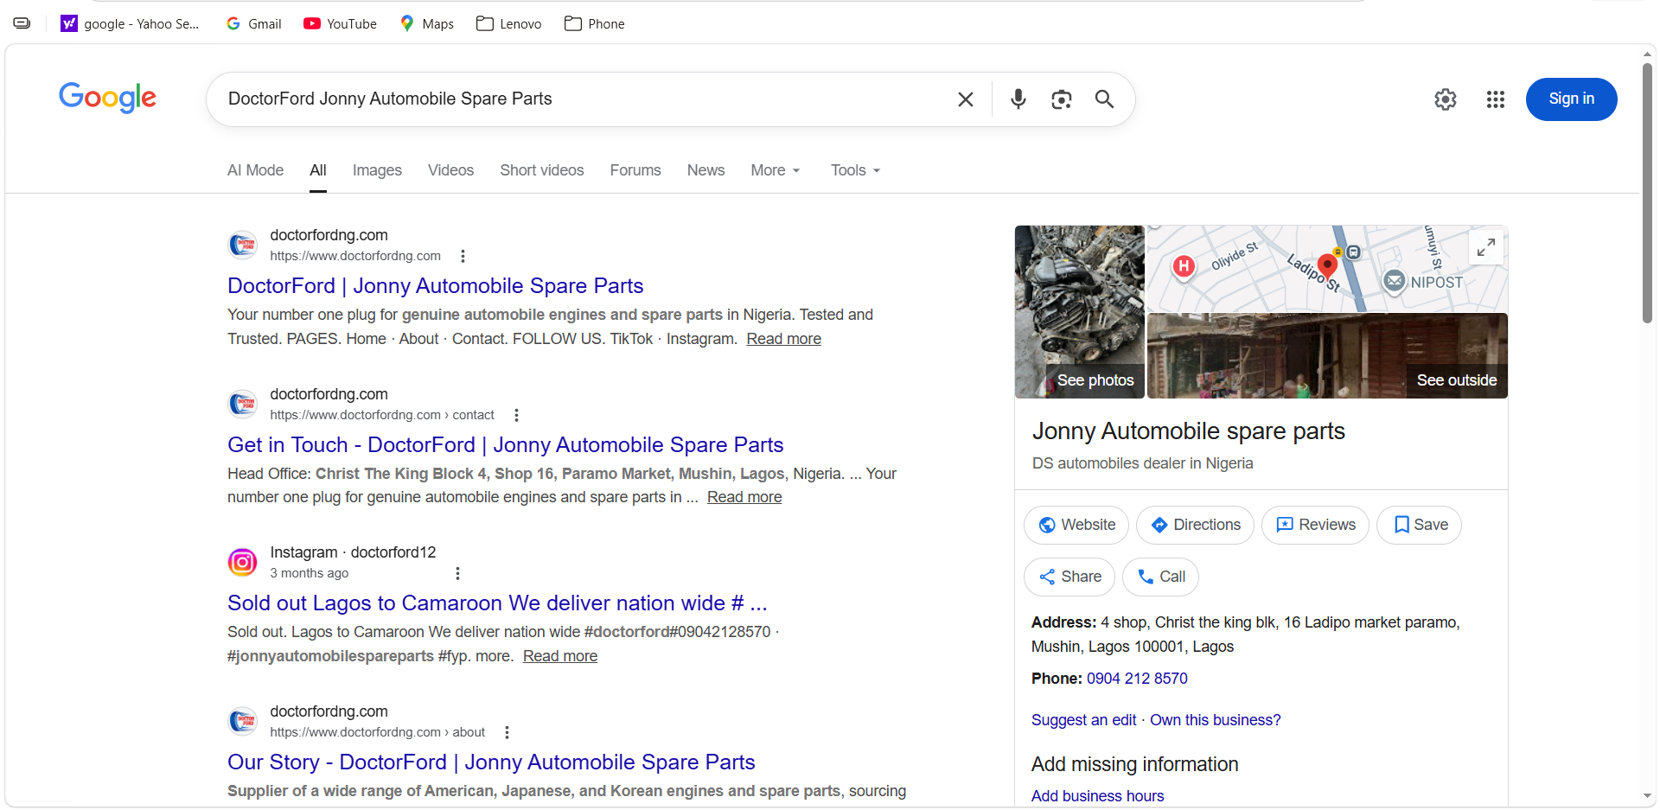Open the Google apps grid
The height and width of the screenshot is (810, 1660).
tap(1495, 99)
